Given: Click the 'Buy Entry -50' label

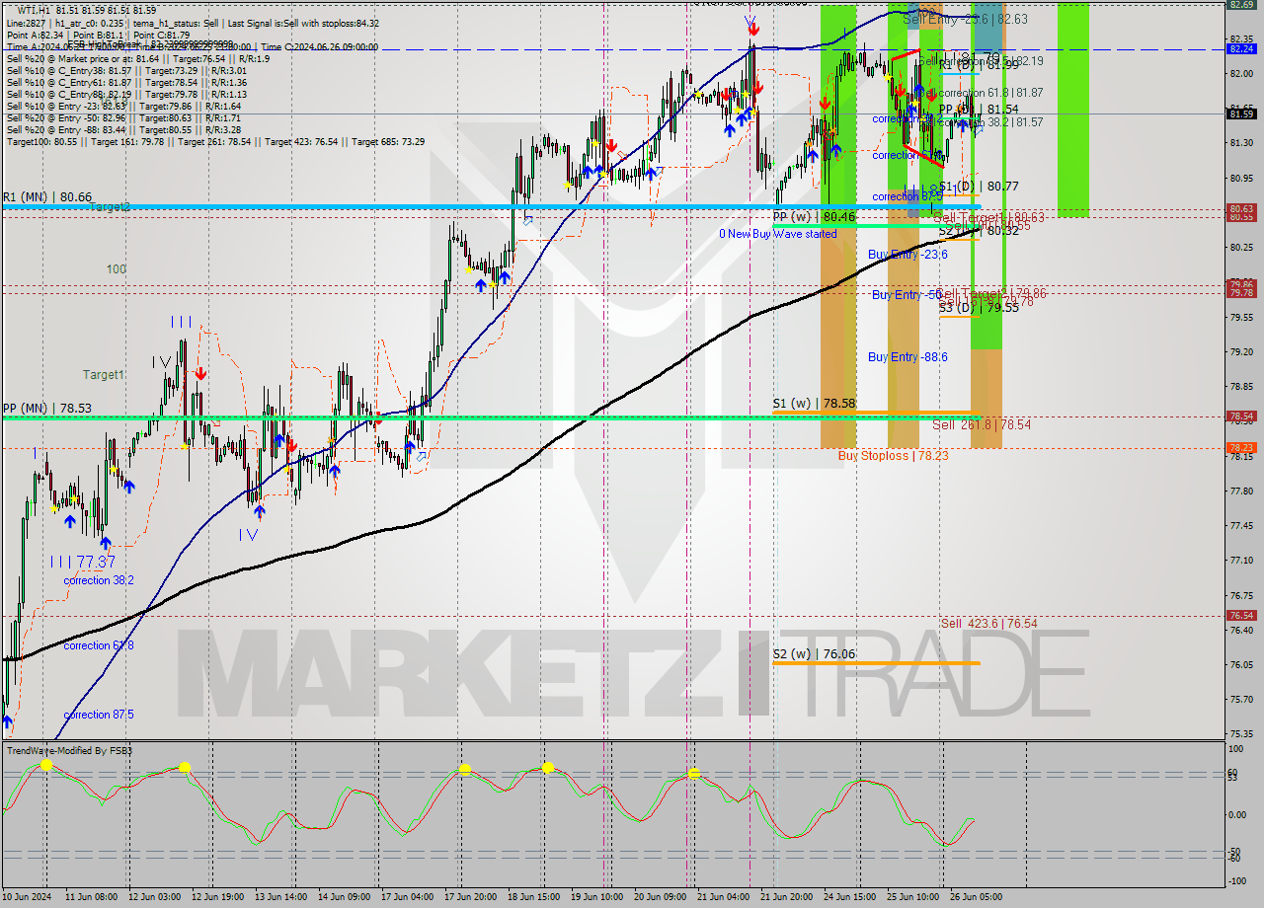Looking at the screenshot, I should pyautogui.click(x=907, y=295).
